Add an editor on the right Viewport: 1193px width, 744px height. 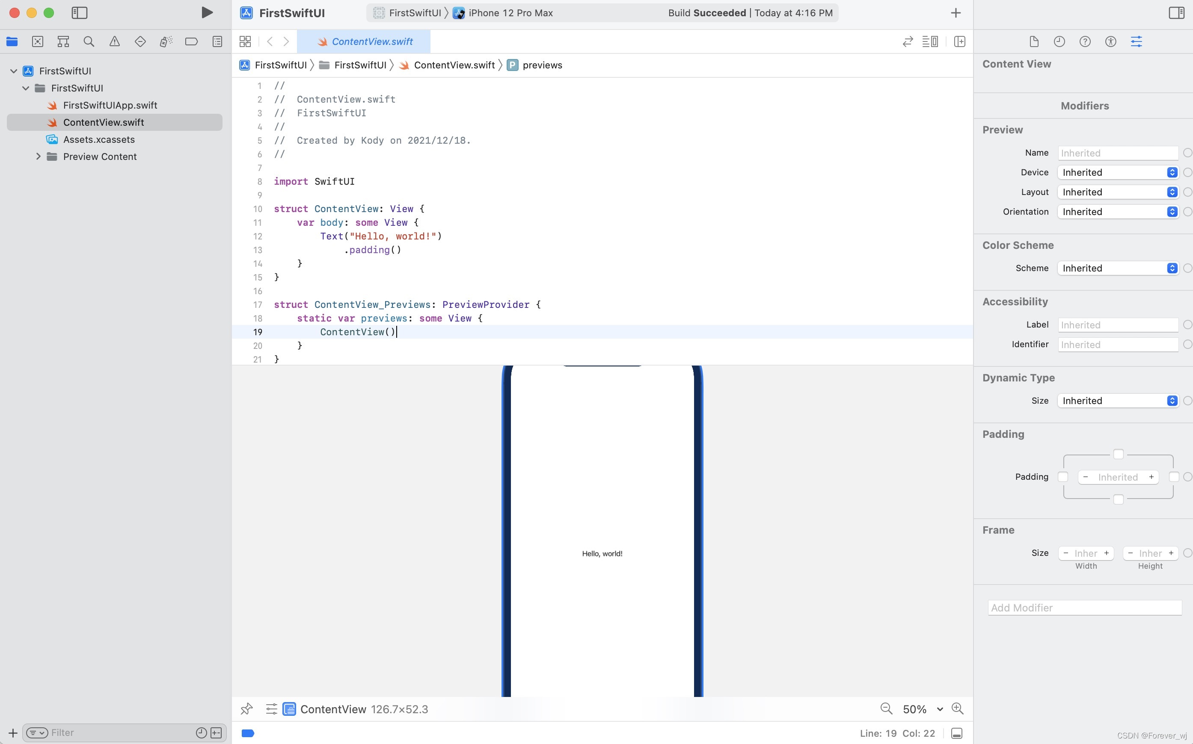click(959, 42)
